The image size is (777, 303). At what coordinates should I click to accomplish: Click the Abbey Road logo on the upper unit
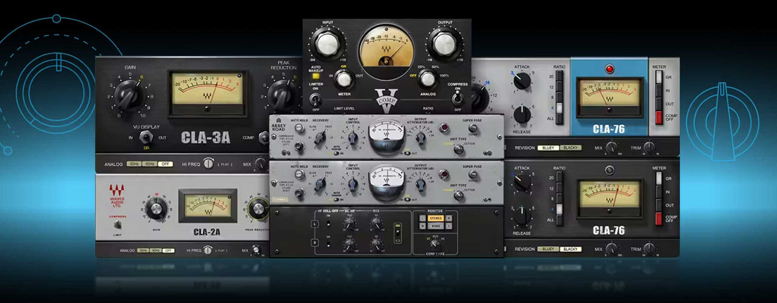(x=279, y=124)
